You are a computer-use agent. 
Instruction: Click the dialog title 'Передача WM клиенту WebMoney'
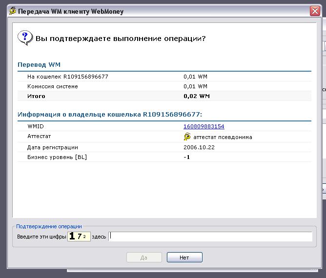pyautogui.click(x=71, y=11)
